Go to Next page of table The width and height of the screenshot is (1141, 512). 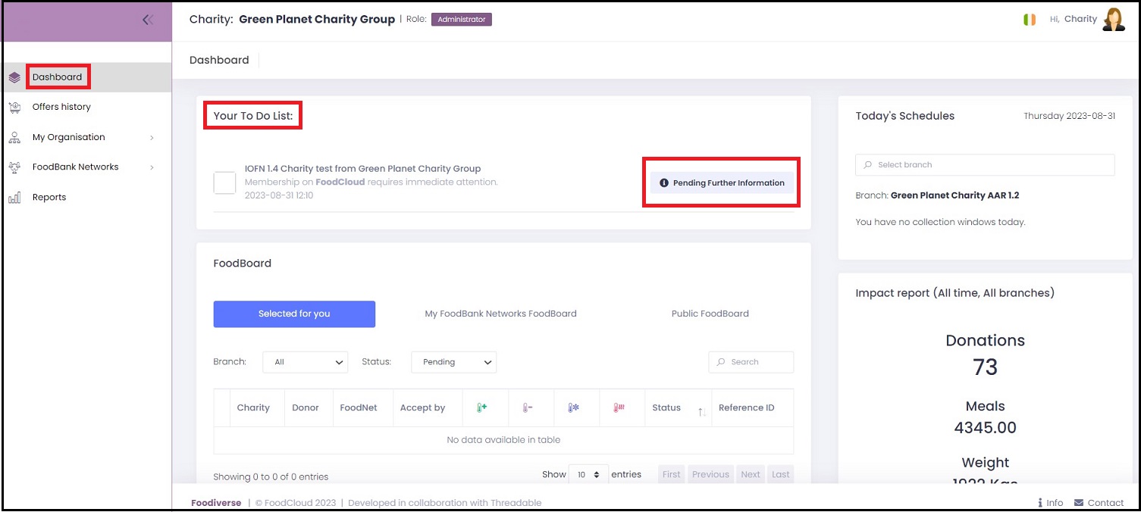(751, 475)
